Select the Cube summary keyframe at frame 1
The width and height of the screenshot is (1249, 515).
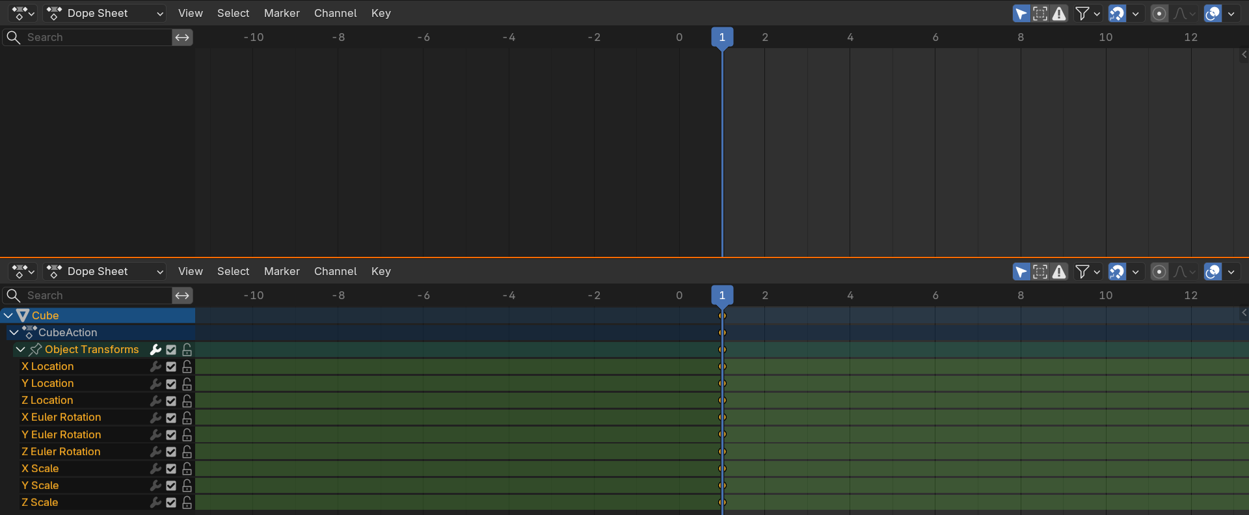click(722, 315)
